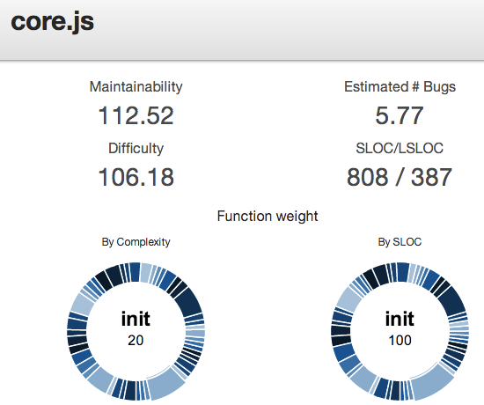
Task: Select the widest dark navy SLOC donut segment
Action: 452,300
